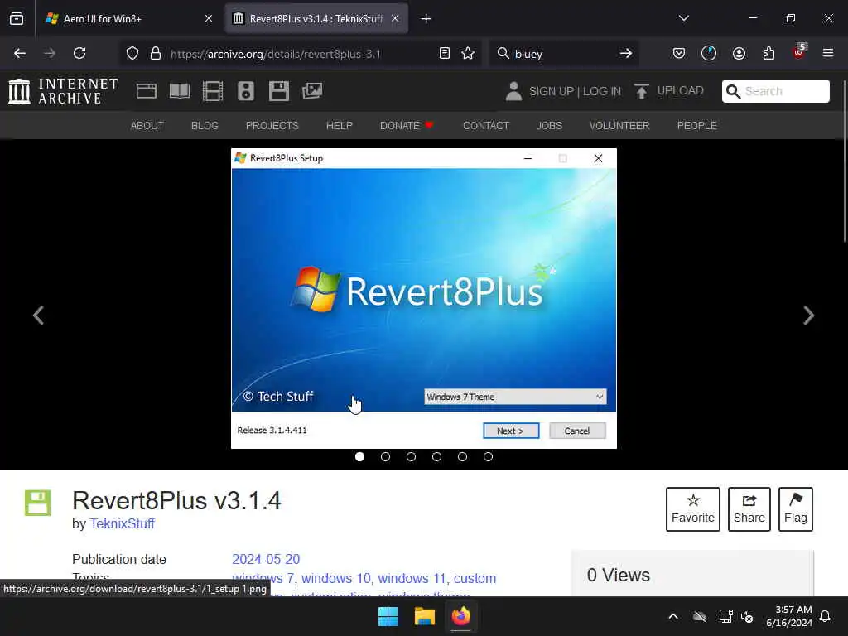Click the user avatar icon
848x636 pixels.
tap(513, 91)
